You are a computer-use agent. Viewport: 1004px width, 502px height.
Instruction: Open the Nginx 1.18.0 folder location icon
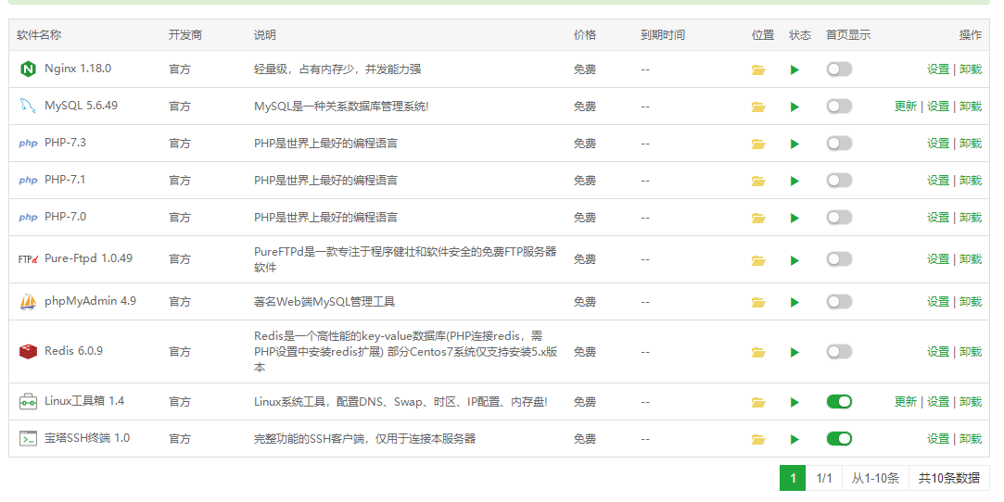758,69
